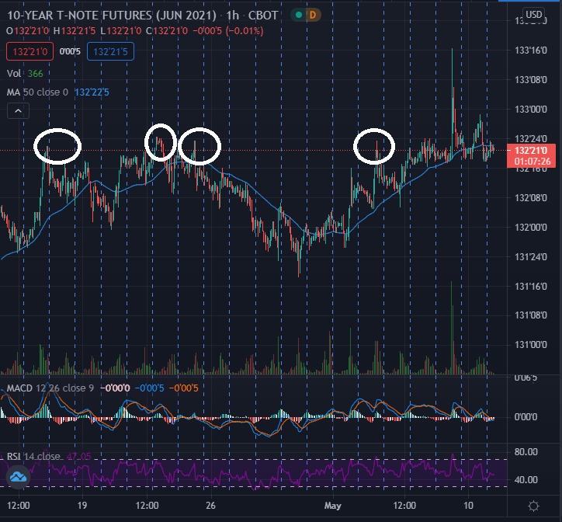Select the Vol indicator legend
The image size is (562, 522).
tap(14, 74)
